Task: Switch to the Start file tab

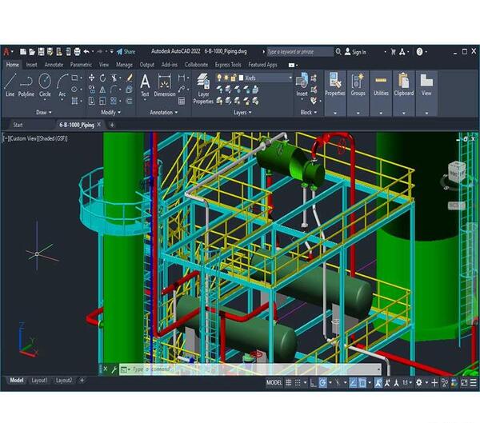Action: [x=18, y=125]
